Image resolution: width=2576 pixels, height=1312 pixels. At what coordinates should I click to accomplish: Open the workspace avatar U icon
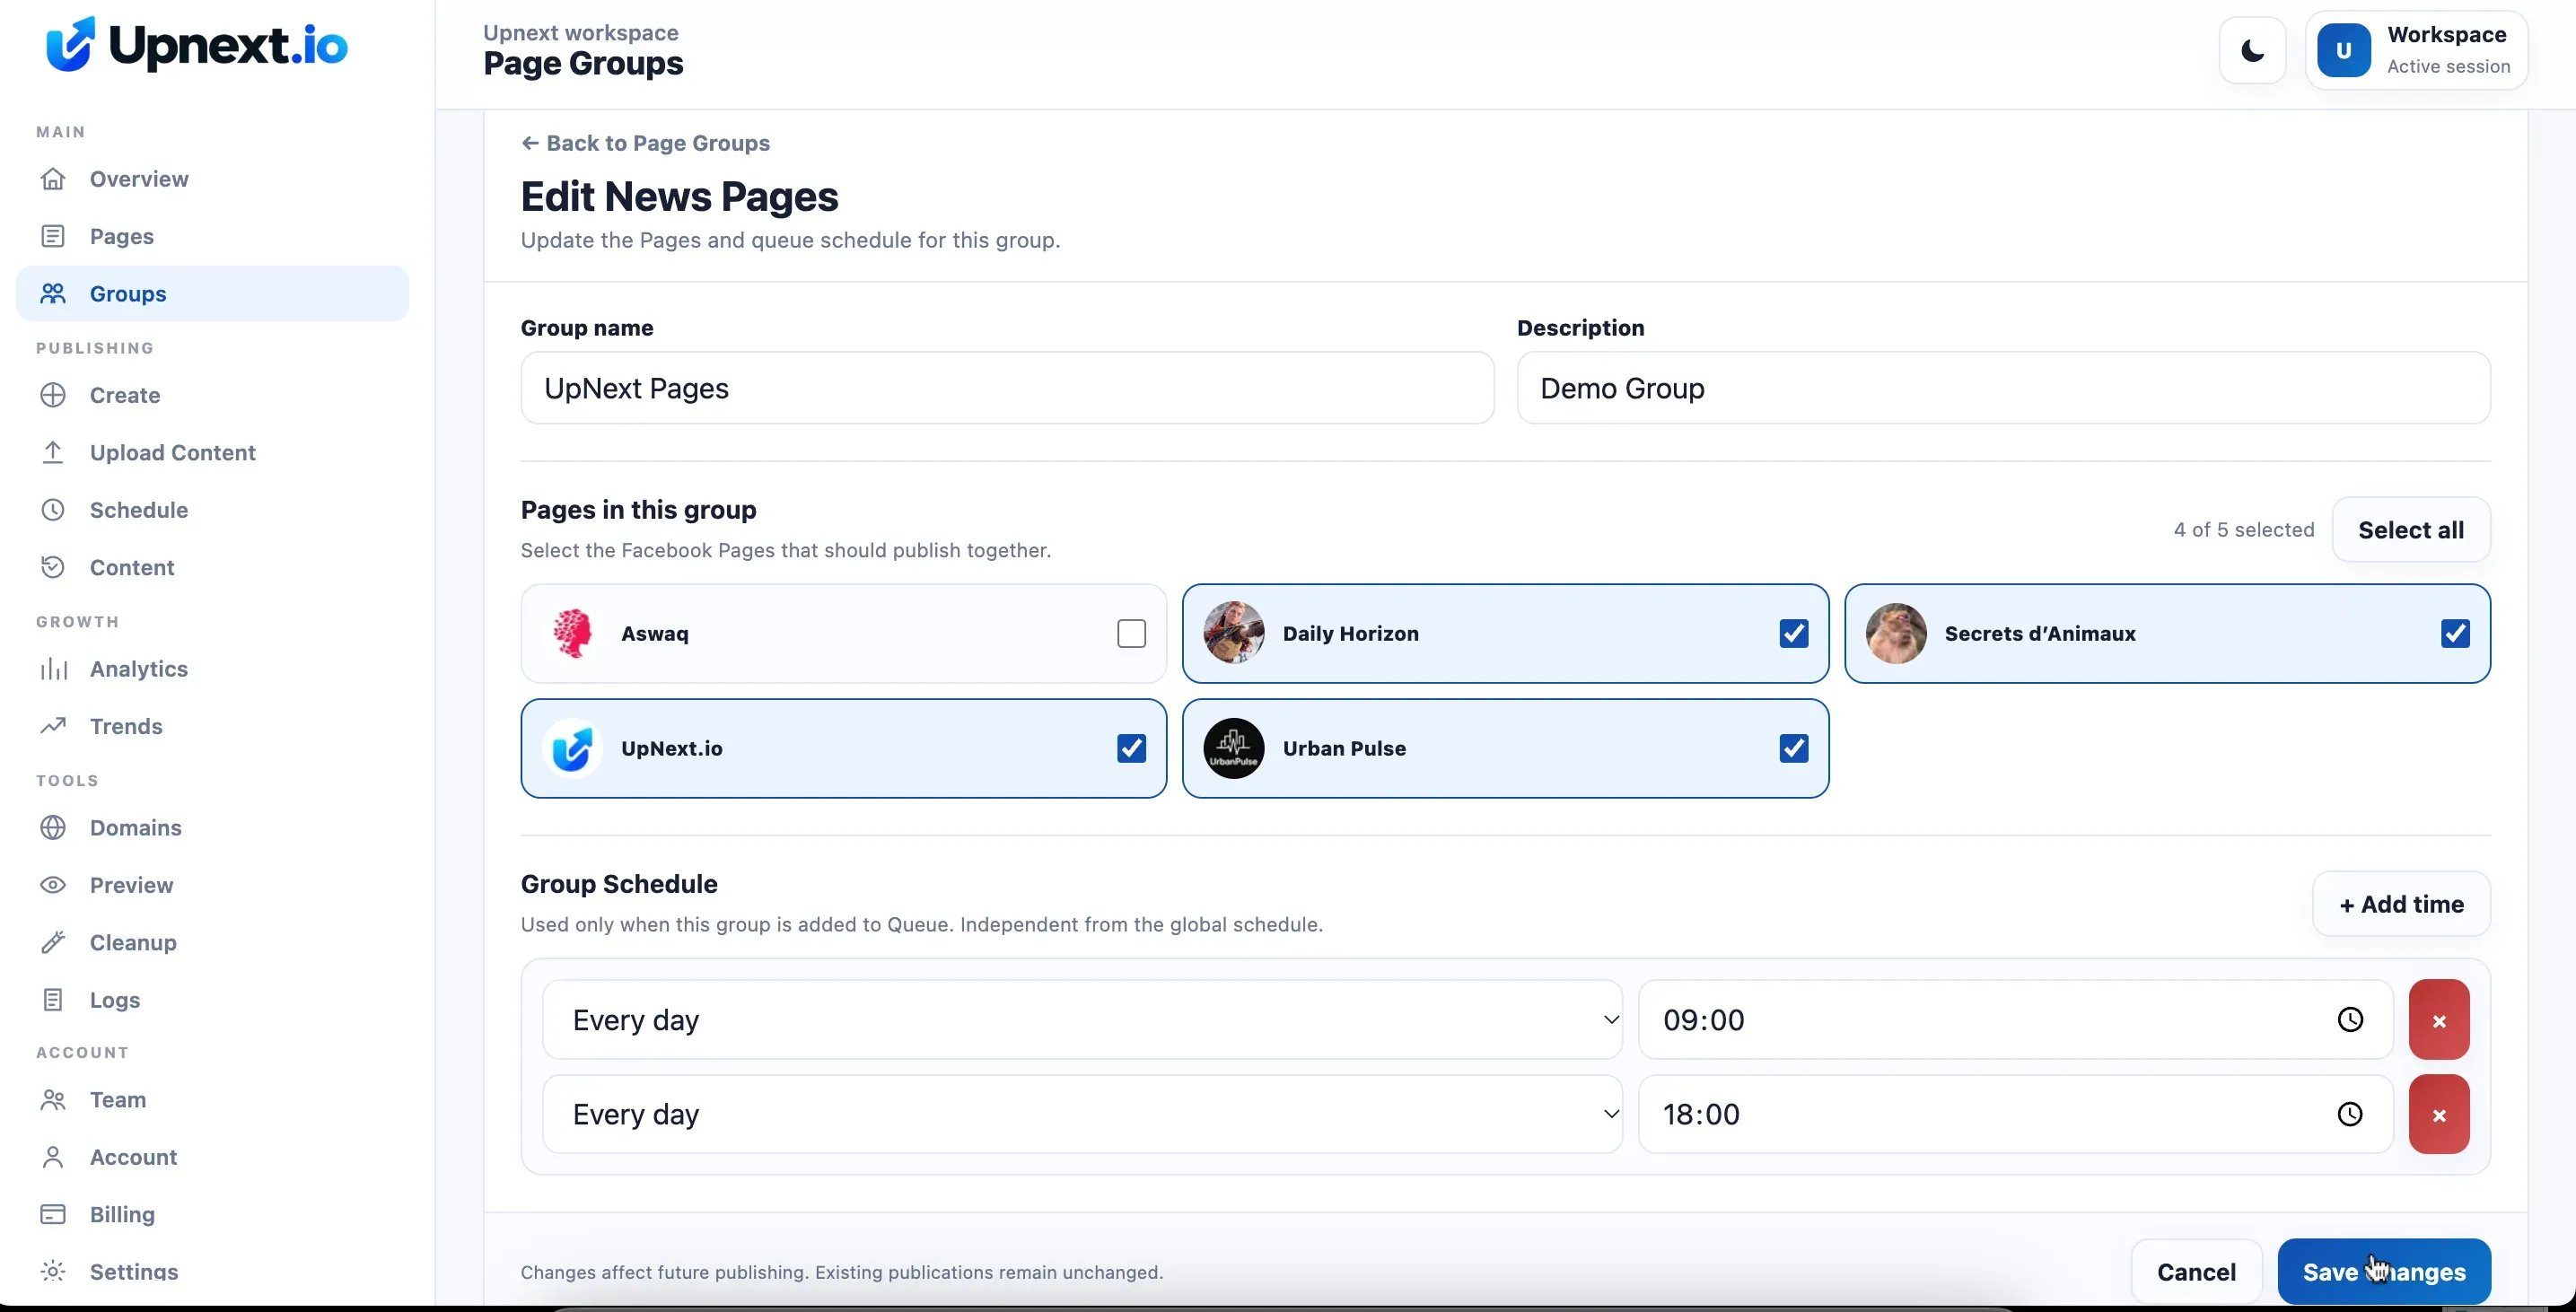point(2343,51)
